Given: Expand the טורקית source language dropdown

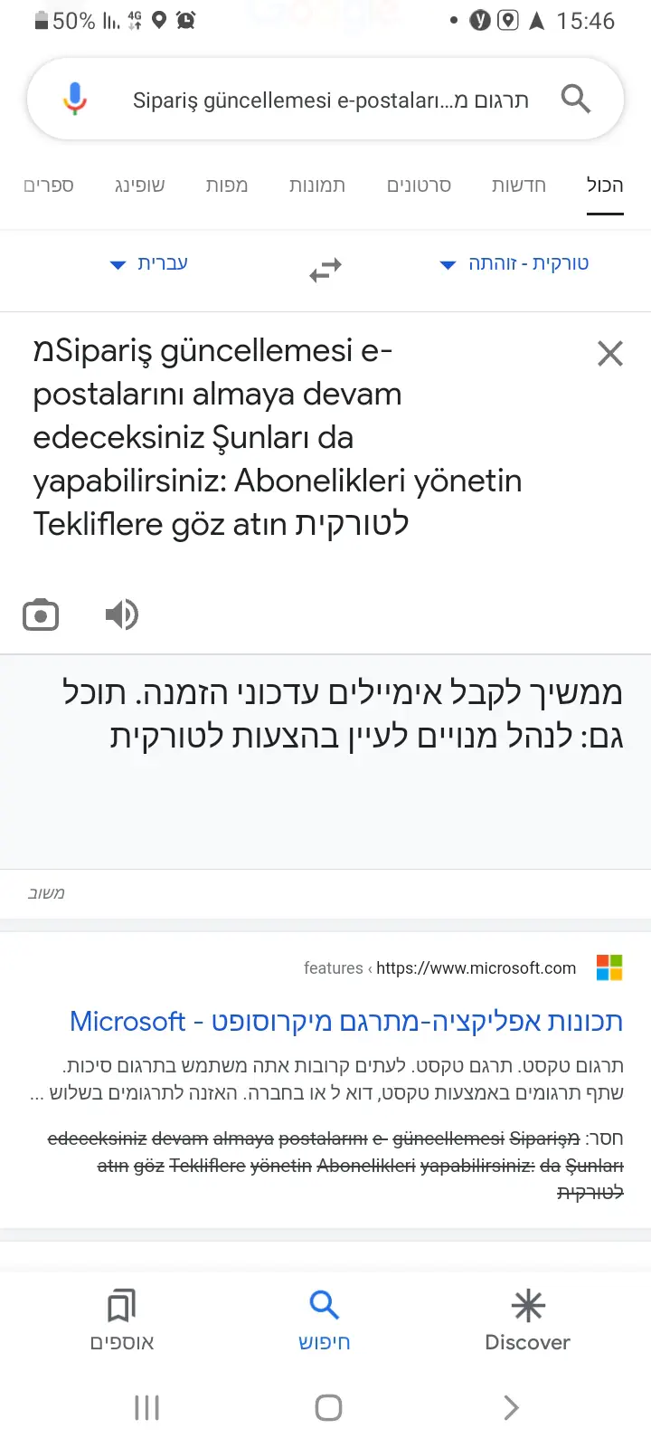Looking at the screenshot, I should (515, 263).
